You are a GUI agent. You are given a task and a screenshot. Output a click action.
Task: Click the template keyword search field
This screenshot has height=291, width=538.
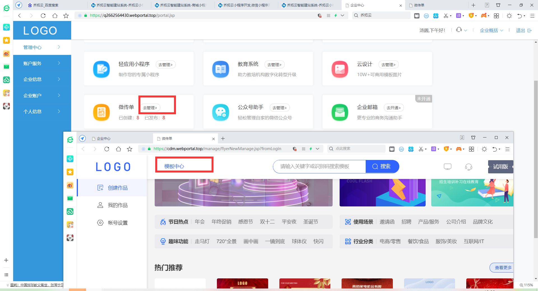(x=319, y=166)
